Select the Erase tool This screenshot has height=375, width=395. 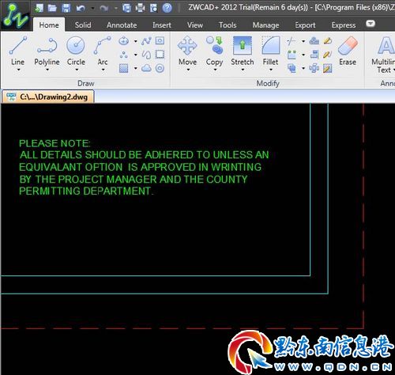(x=348, y=51)
